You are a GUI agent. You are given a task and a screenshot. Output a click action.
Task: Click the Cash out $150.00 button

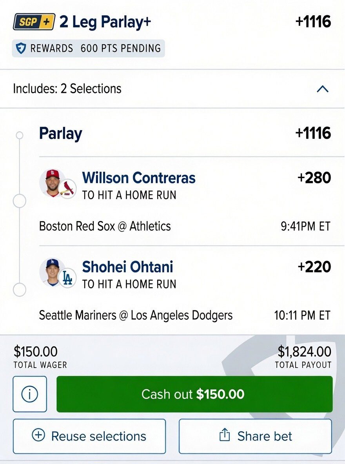[194, 394]
